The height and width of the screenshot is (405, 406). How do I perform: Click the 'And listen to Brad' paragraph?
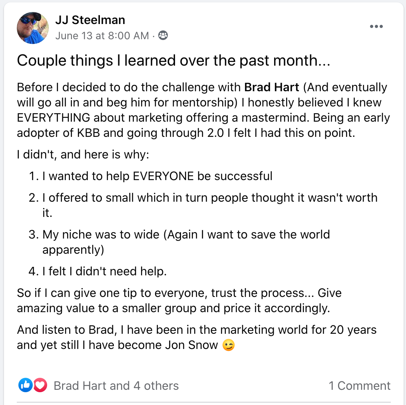point(197,337)
